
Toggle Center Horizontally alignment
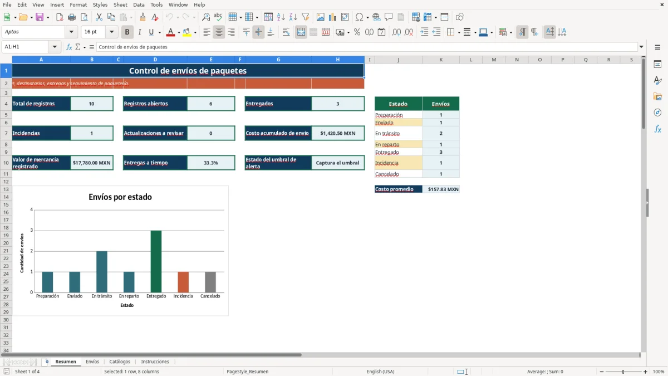point(219,32)
